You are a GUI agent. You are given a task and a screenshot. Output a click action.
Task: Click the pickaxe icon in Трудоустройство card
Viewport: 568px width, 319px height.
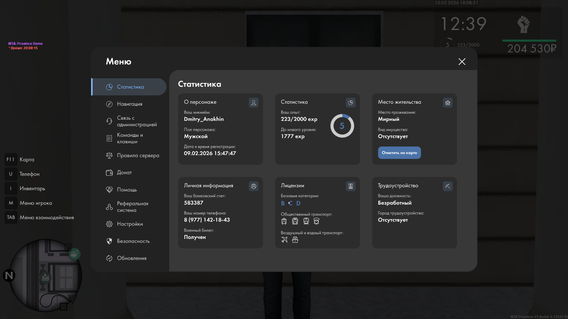coord(448,186)
